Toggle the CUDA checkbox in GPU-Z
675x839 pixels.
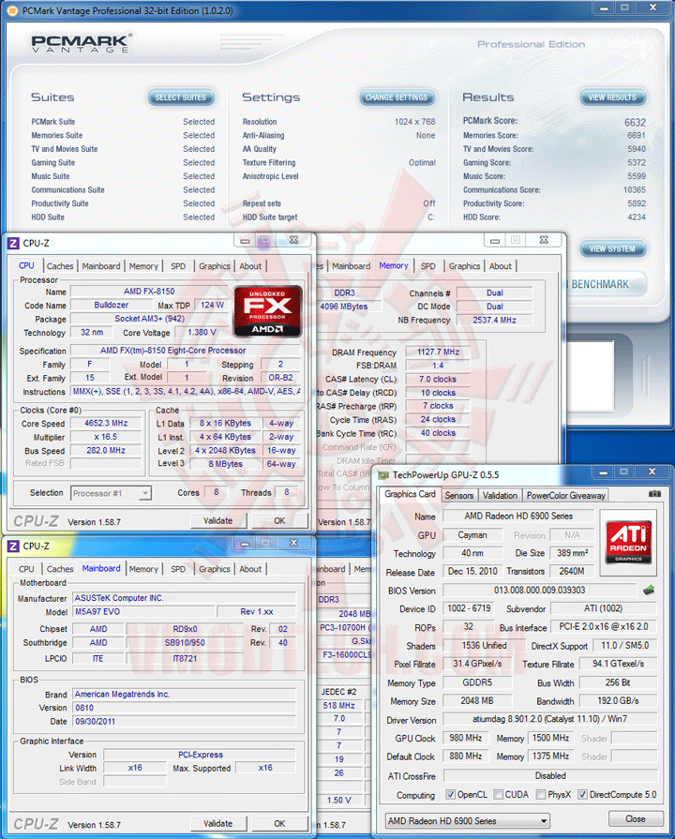499,795
